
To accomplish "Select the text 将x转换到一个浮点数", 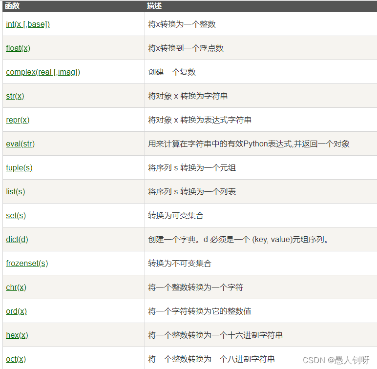I will [186, 48].
